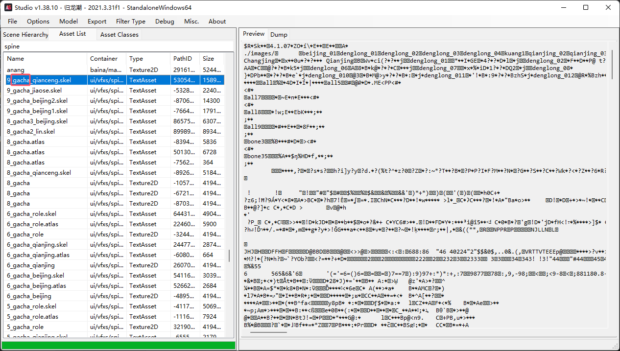620x351 pixels.
Task: Select the 6_gacha_beijing.atlas row
Action: [115, 285]
